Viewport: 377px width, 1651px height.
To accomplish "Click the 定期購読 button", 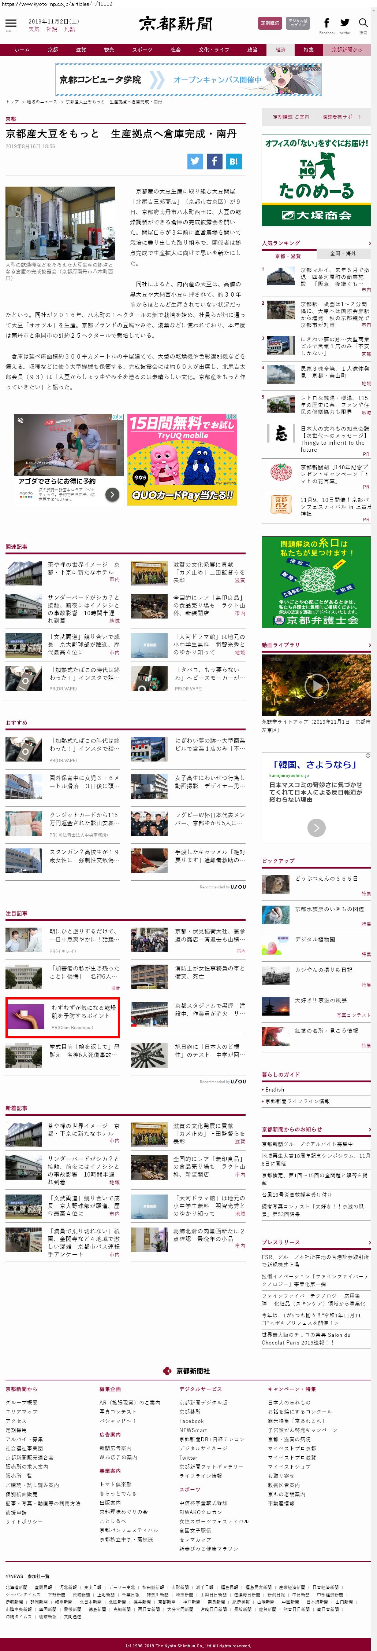I will [x=269, y=23].
